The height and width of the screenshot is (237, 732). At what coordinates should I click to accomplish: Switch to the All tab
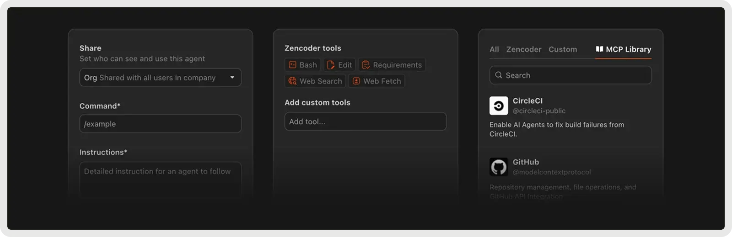(x=494, y=49)
